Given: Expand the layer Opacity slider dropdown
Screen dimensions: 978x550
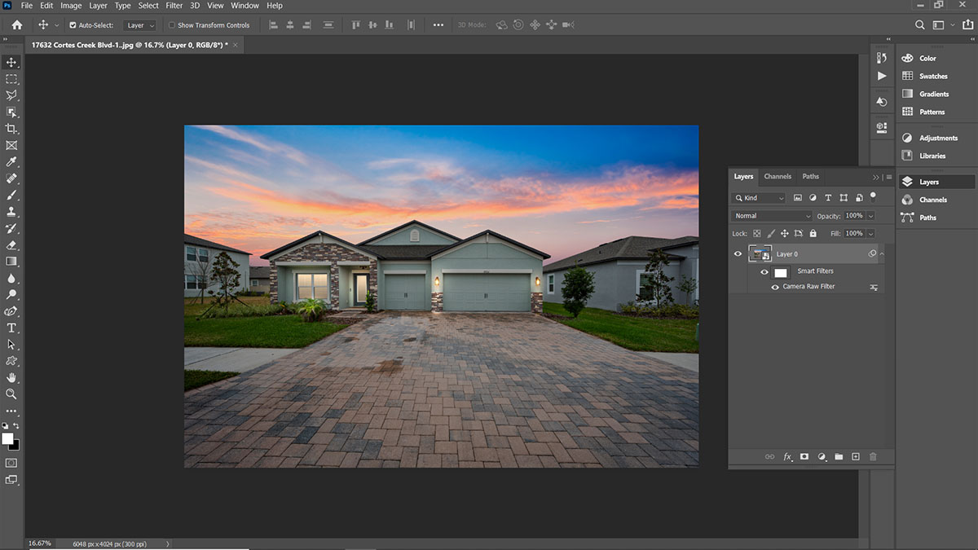Looking at the screenshot, I should click(870, 216).
